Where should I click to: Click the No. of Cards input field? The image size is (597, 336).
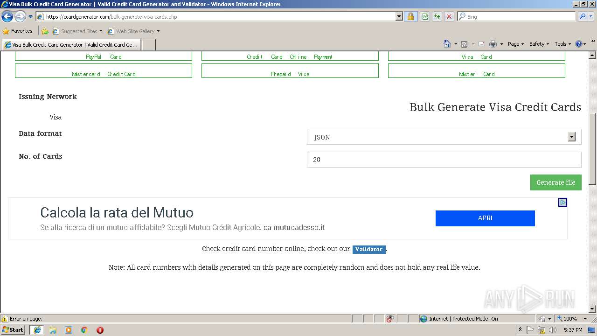coord(444,160)
